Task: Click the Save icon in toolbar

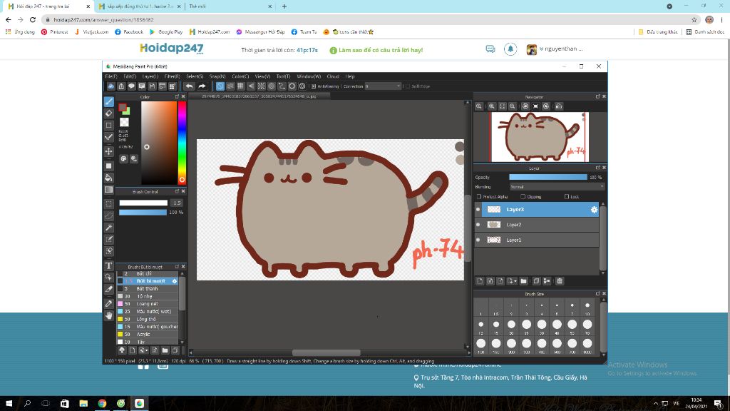Action: tap(152, 86)
